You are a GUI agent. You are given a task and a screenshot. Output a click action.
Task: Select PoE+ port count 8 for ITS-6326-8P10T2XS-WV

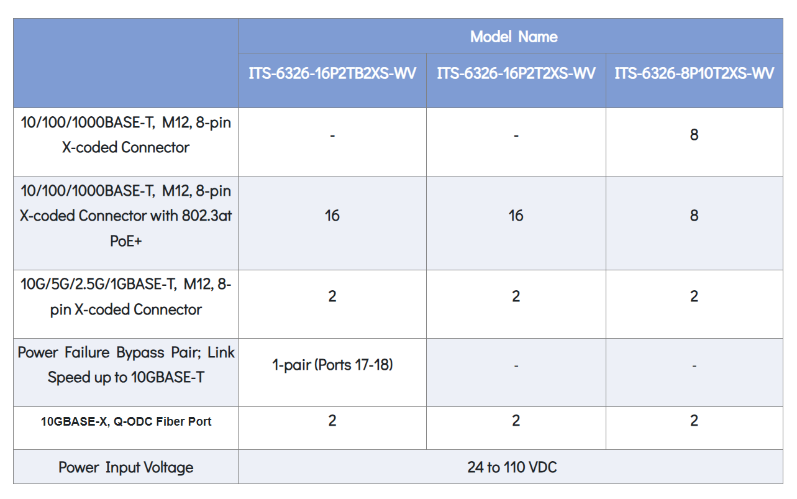click(x=694, y=216)
